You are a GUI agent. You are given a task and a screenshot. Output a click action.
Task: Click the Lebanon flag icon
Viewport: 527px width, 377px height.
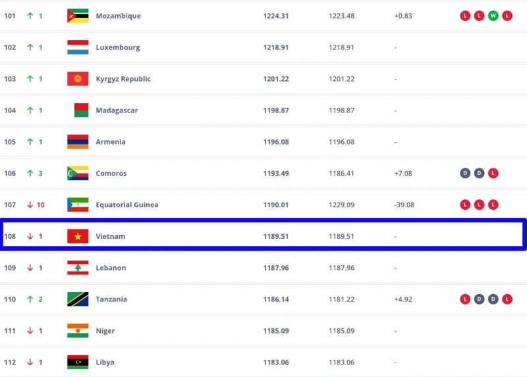[78, 268]
